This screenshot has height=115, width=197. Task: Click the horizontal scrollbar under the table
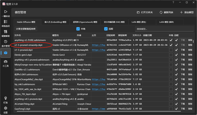tap(99, 111)
